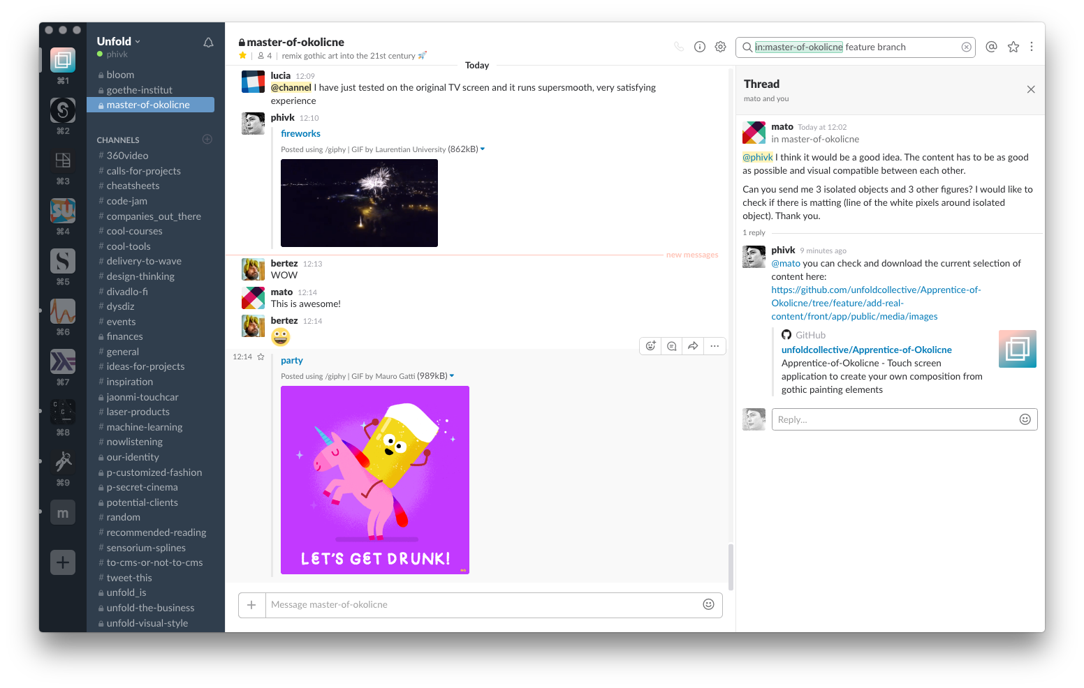Switch to the Haskell workspace icon labeled ⌘7

pos(63,362)
